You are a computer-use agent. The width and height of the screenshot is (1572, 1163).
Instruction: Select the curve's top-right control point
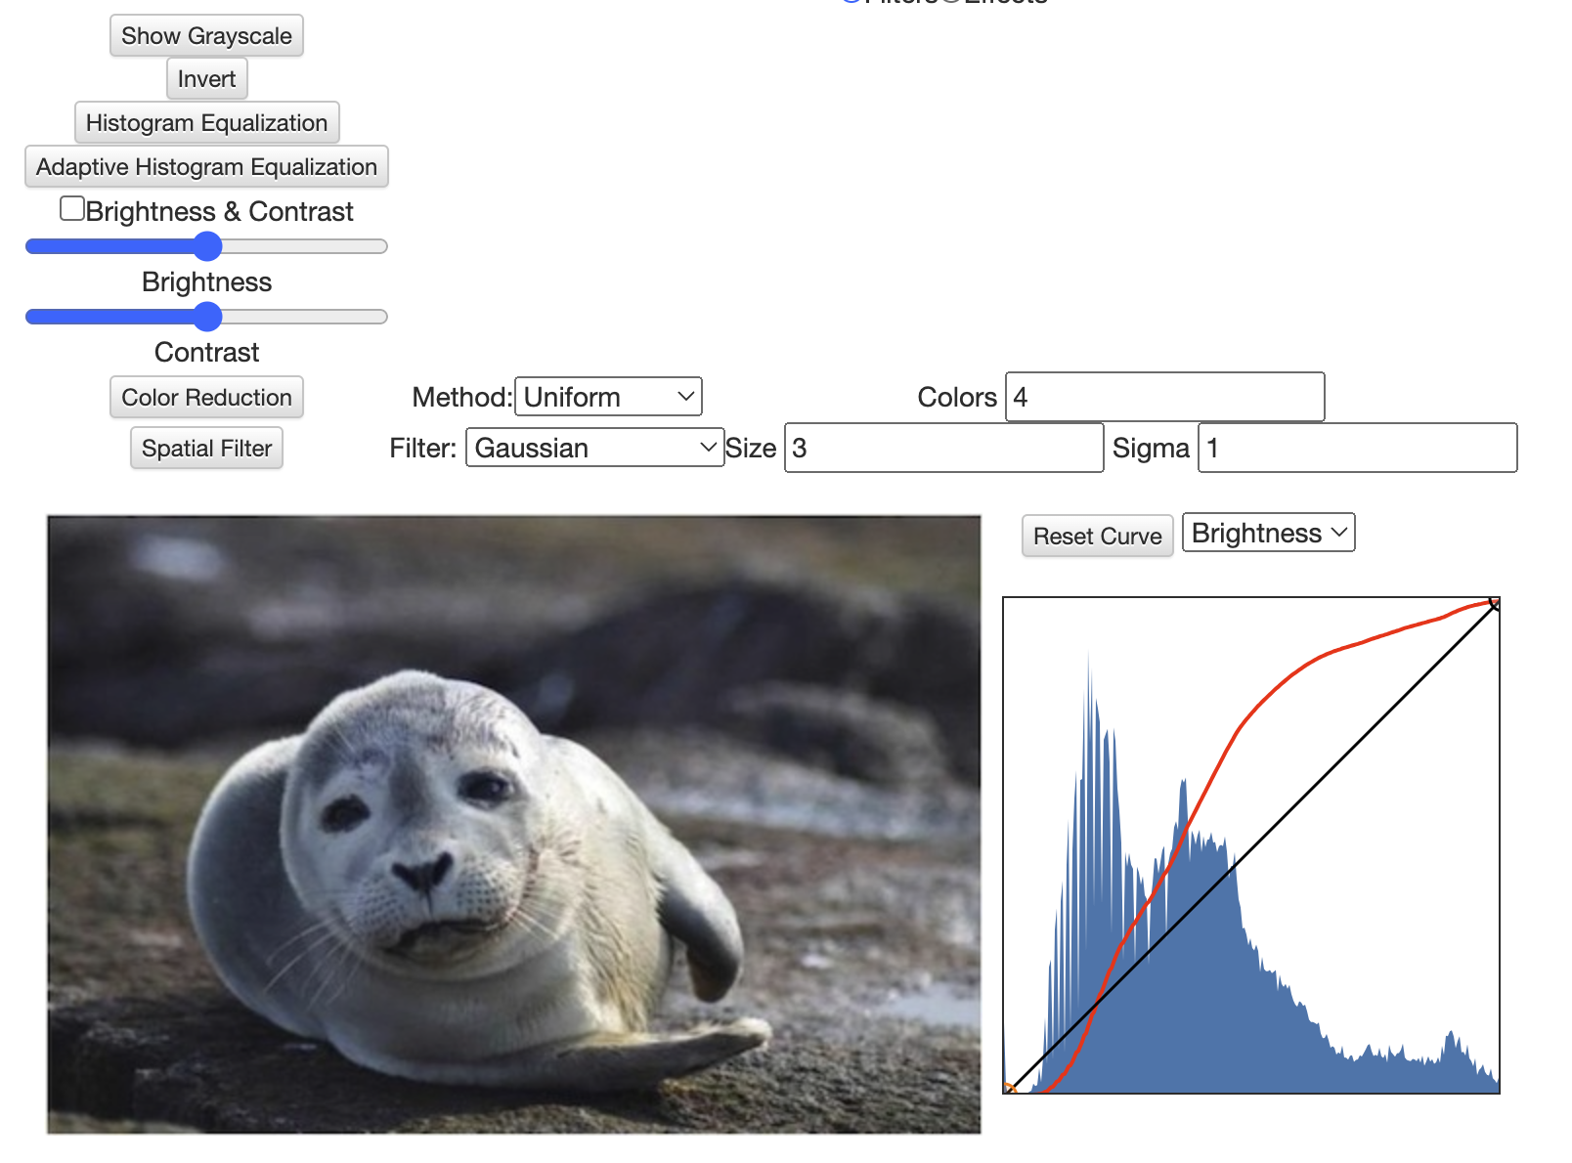(x=1494, y=603)
